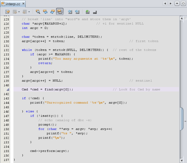Viewport: 187px width, 163px height.
Task: Click the "return;" statement on line 135
Action: pos(45,63)
